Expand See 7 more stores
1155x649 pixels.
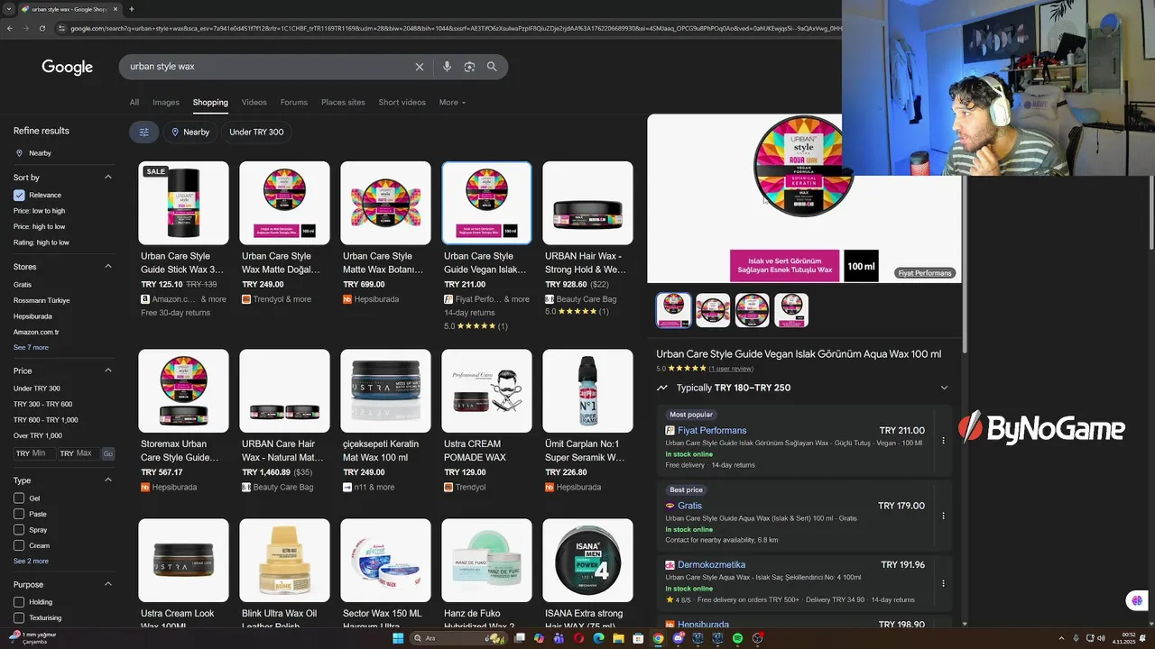[x=31, y=347]
